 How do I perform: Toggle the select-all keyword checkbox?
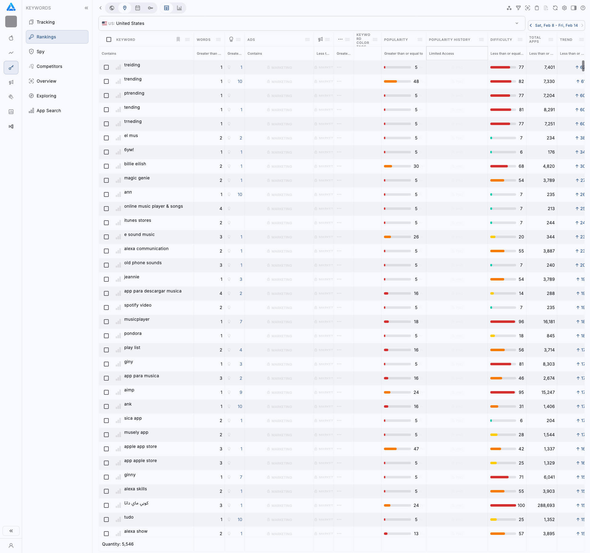[109, 39]
